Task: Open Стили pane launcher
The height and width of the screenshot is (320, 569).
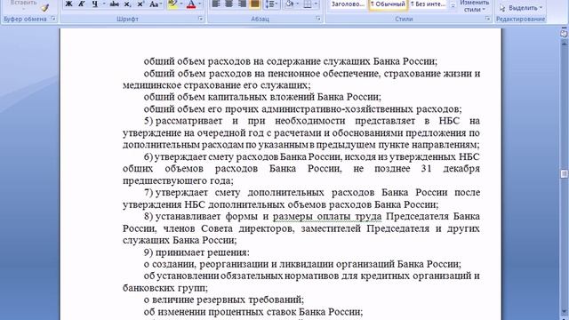Action: coord(488,19)
